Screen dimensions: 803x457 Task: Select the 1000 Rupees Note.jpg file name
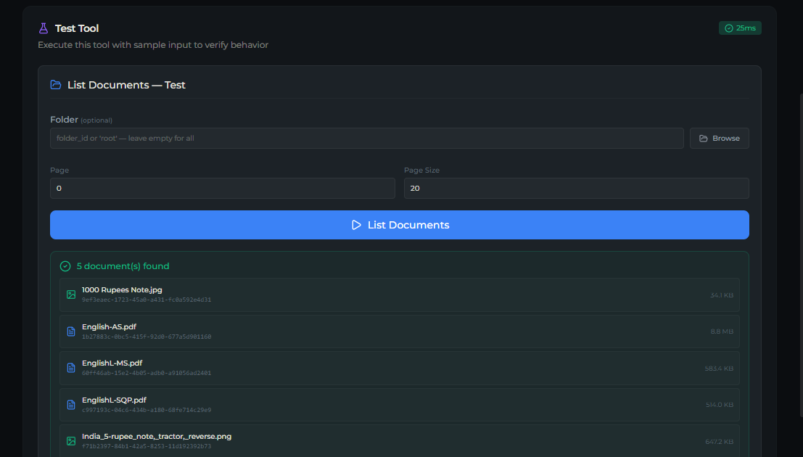tap(122, 290)
